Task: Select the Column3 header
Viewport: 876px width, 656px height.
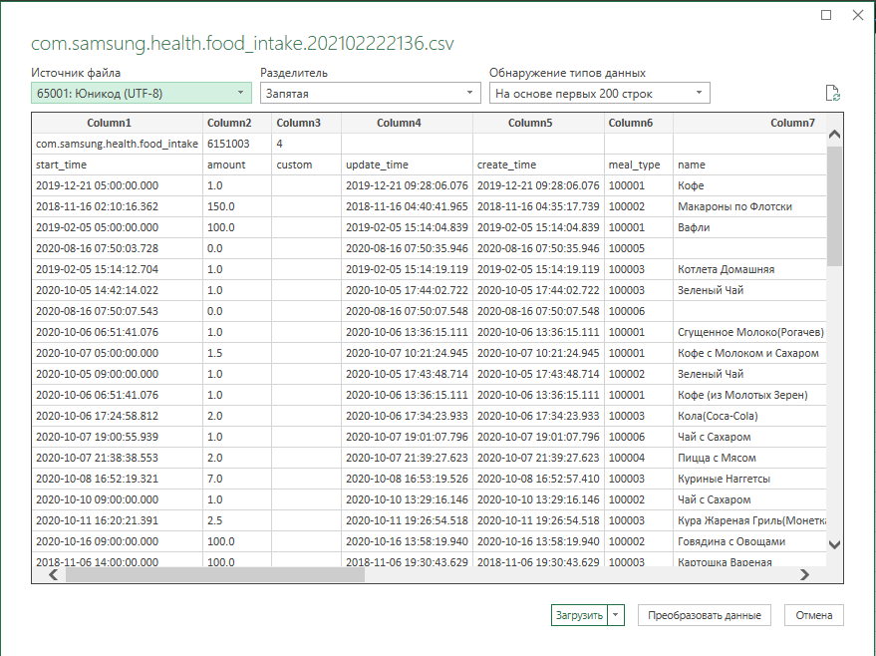Action: pyautogui.click(x=306, y=123)
